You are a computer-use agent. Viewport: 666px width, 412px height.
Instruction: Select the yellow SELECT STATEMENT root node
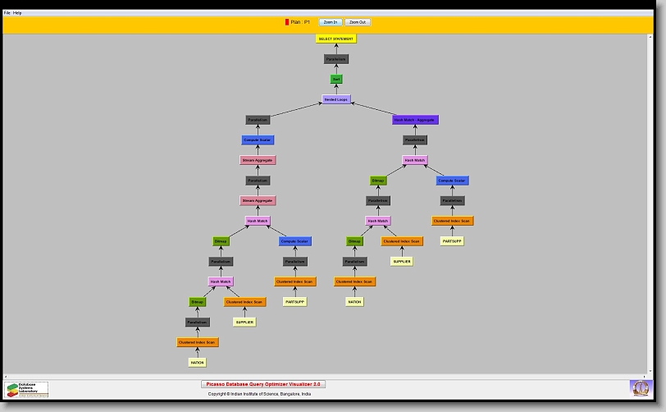point(336,39)
